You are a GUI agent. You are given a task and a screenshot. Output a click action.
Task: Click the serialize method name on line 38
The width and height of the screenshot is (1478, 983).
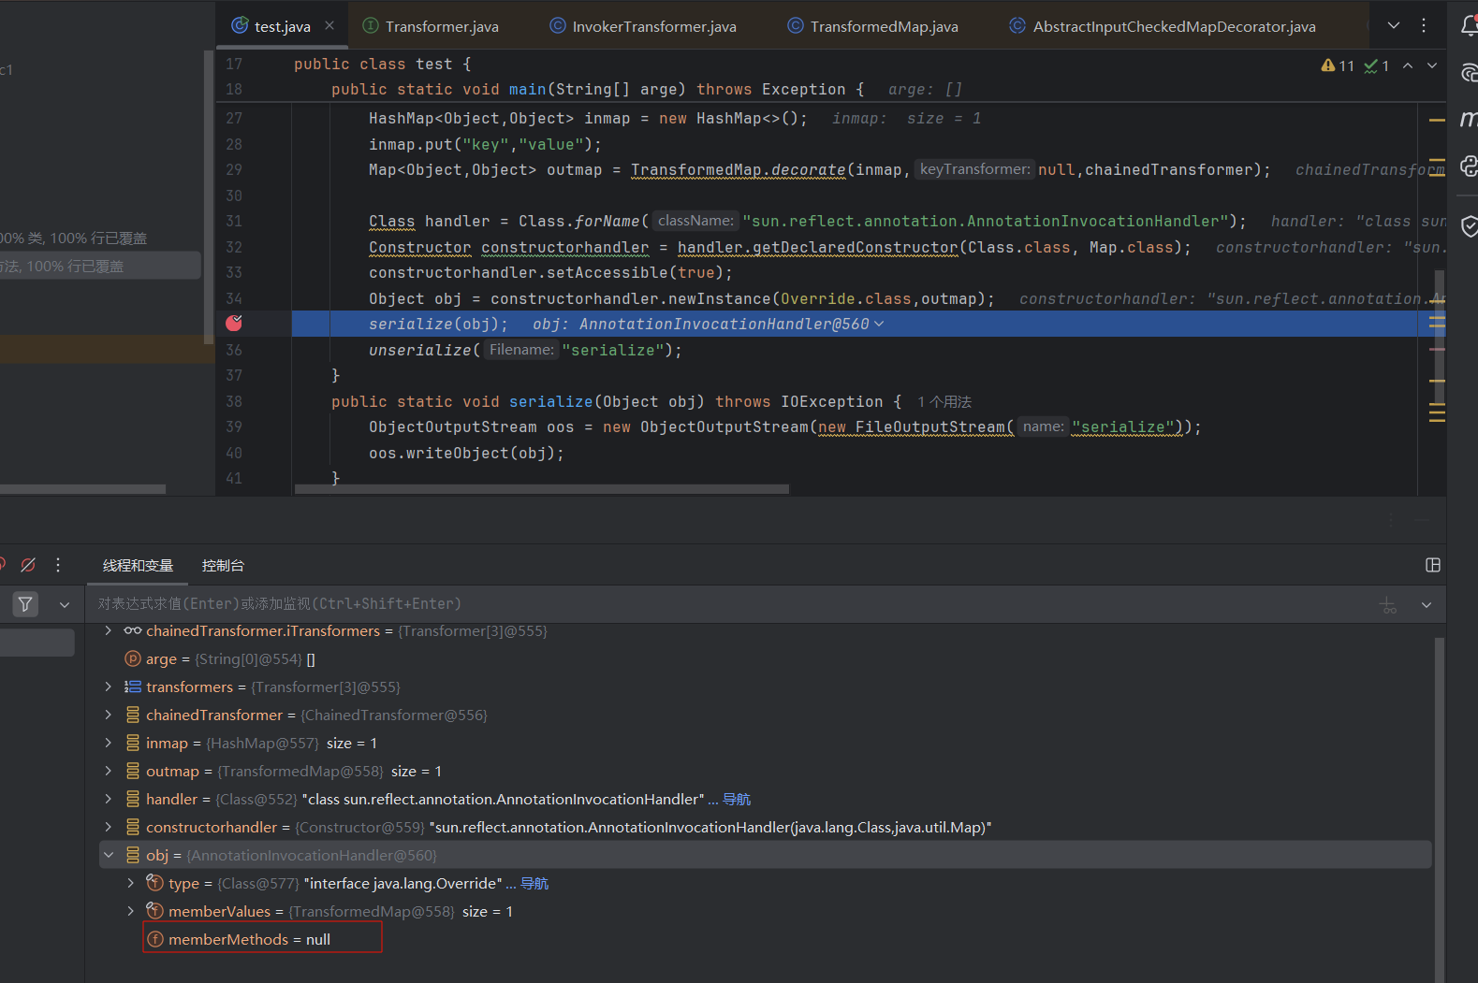coord(550,401)
